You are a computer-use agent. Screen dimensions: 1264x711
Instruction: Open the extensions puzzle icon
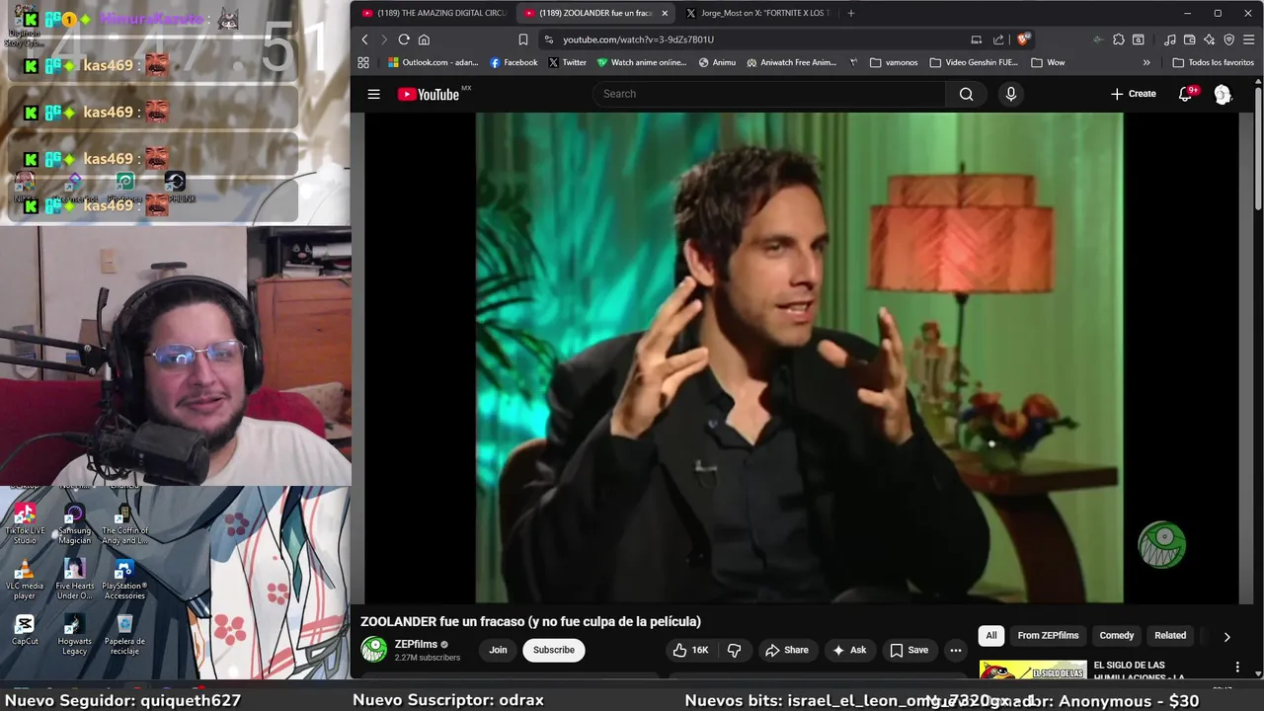click(1118, 39)
